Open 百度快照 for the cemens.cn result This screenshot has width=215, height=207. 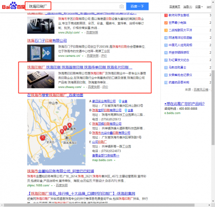93,56
